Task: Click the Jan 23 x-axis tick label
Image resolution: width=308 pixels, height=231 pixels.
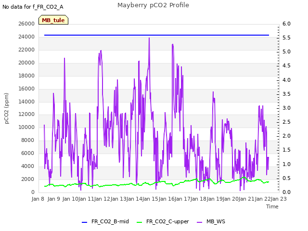Action: [x=279, y=199]
